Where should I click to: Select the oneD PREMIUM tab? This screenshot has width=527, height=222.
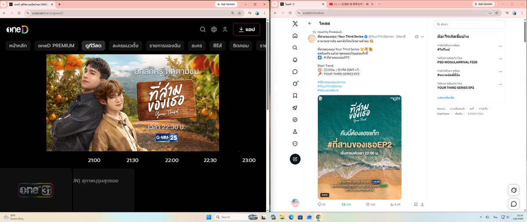pos(56,46)
